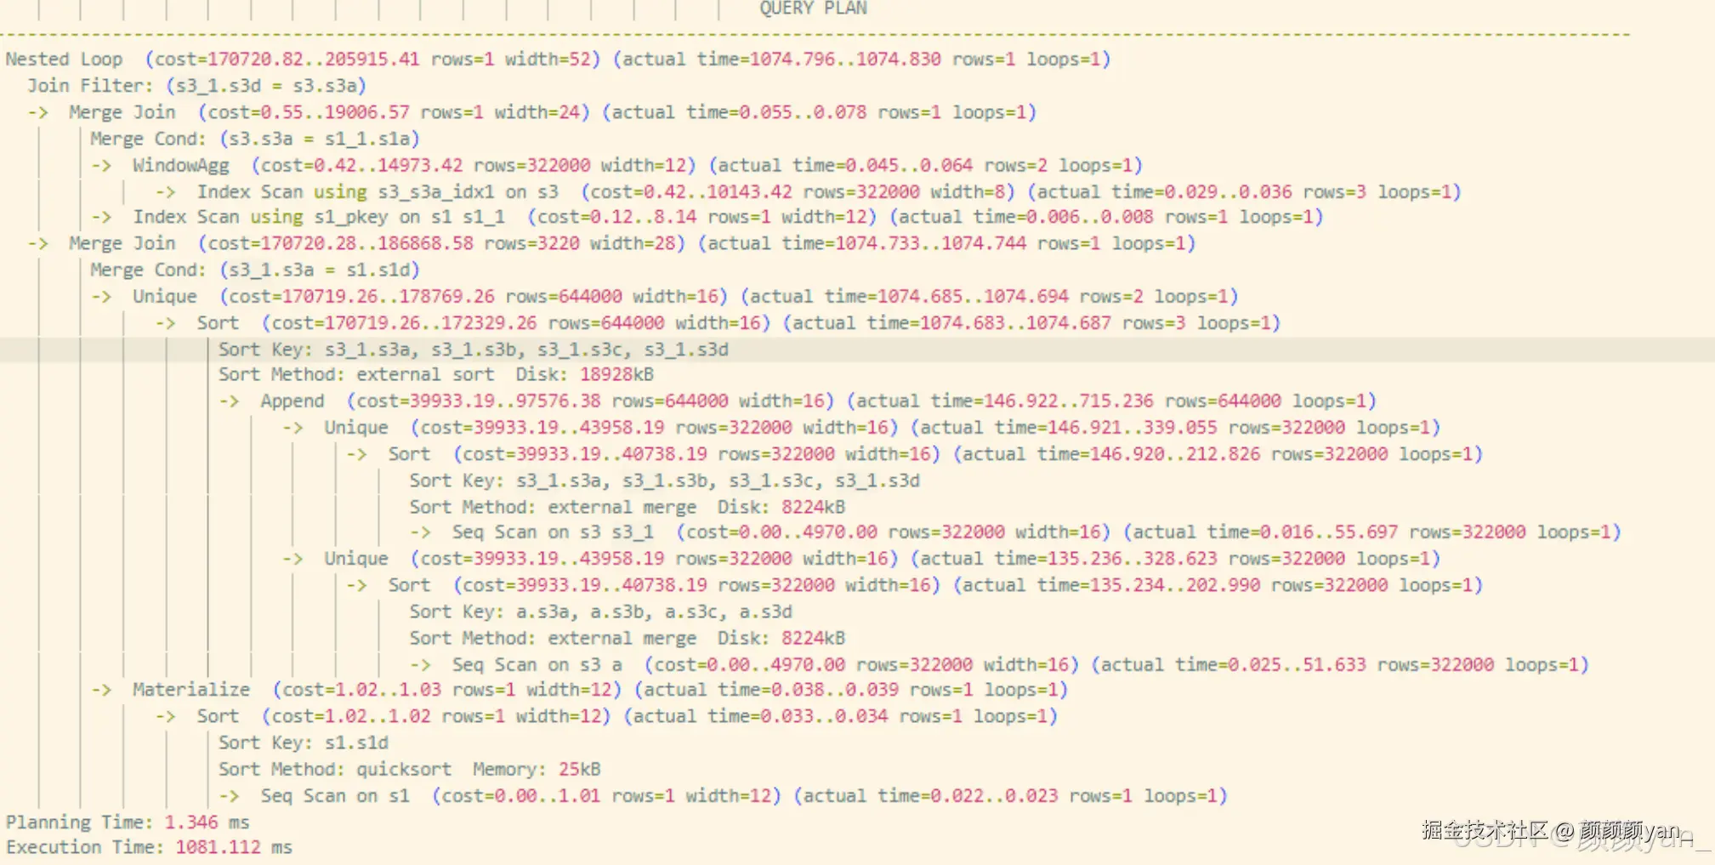
Task: Click quicksort Memory 25kB line
Action: pos(410,768)
